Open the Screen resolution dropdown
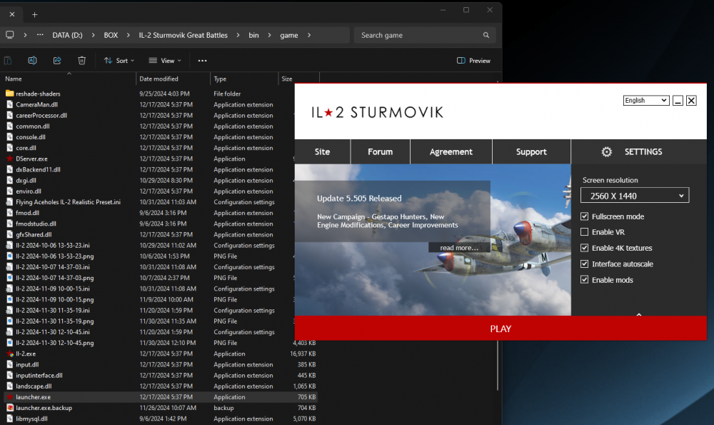This screenshot has width=714, height=425. click(x=634, y=194)
